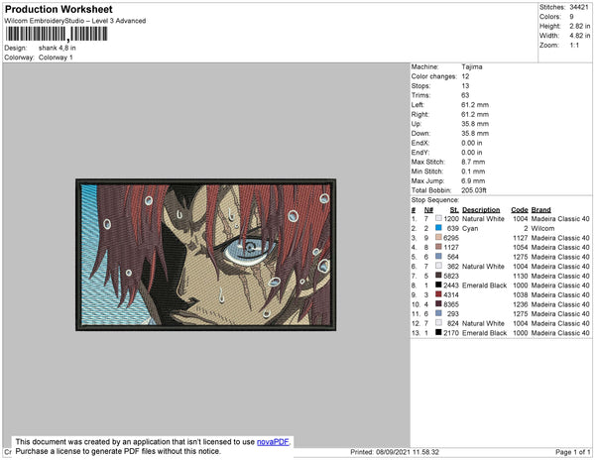Screen dimensions: 595x460
Task: Click the barcode under the Wilcom title
Action: pyautogui.click(x=57, y=34)
